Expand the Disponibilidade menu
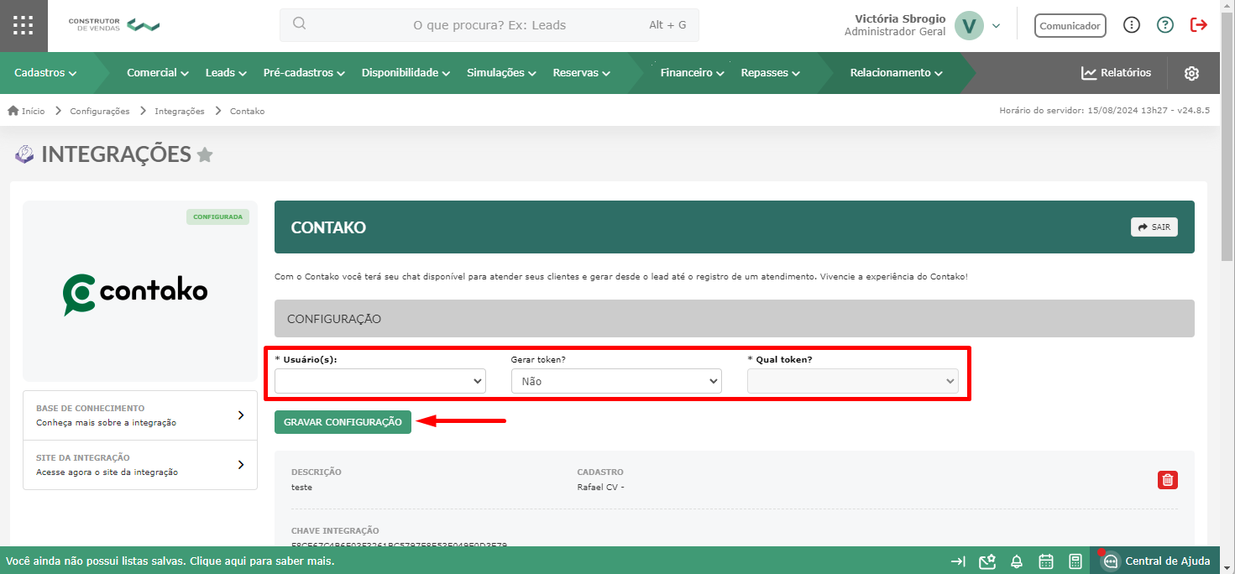The image size is (1235, 574). (x=406, y=73)
